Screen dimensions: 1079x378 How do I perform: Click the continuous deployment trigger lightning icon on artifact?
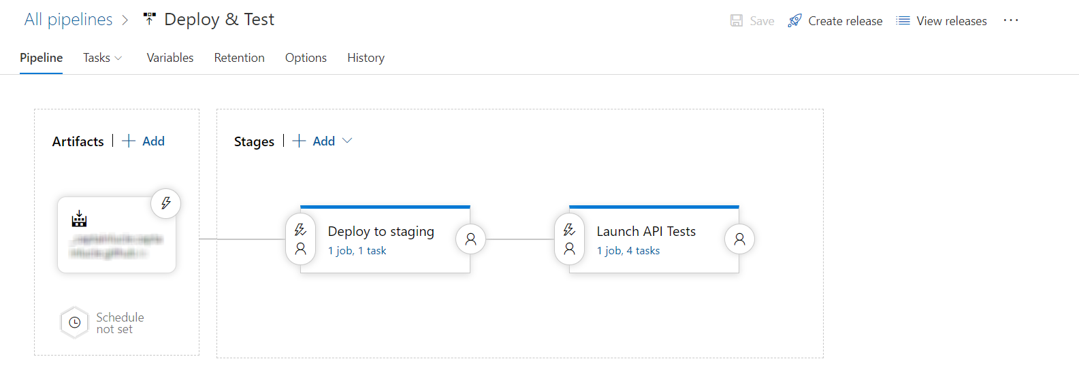166,203
